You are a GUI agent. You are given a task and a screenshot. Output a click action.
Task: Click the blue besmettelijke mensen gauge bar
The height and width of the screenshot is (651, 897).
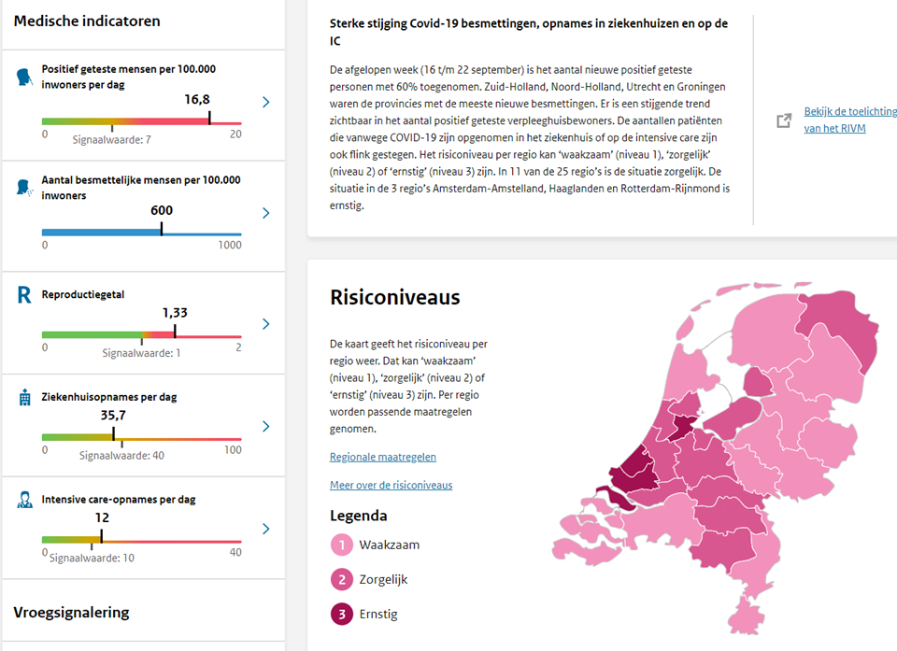(x=142, y=234)
